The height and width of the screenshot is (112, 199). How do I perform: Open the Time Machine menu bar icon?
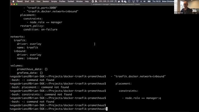tap(129, 1)
